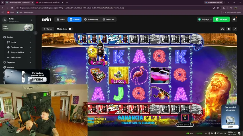Share the game with share icon
The height and width of the screenshot is (136, 243).
click(x=222, y=29)
